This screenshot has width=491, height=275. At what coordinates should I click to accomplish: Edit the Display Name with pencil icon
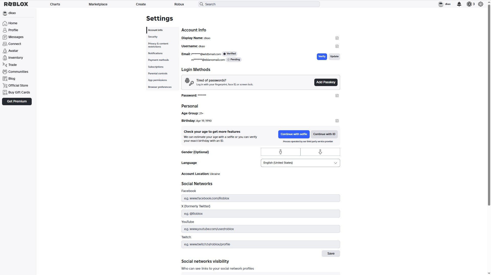[337, 38]
